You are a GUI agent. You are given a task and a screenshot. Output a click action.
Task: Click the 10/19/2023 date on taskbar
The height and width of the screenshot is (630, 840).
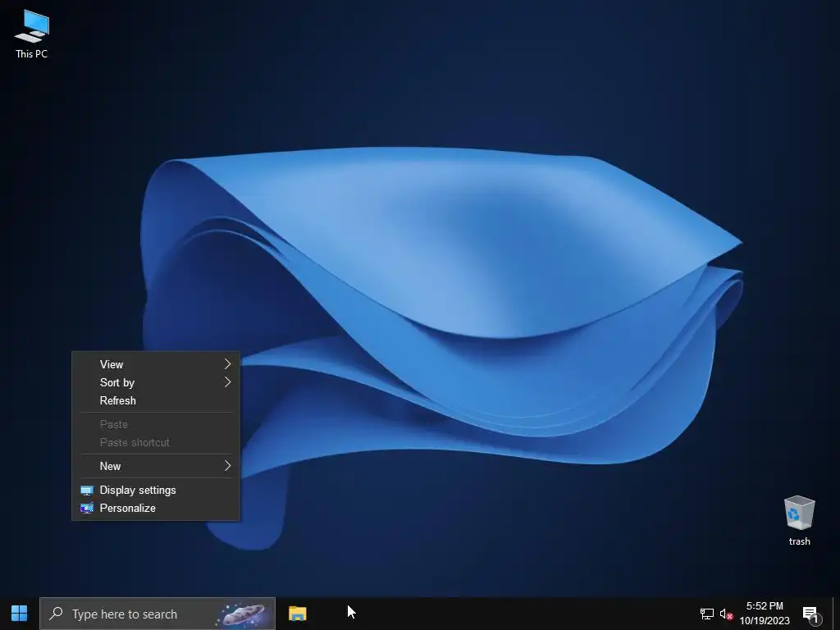pos(765,621)
